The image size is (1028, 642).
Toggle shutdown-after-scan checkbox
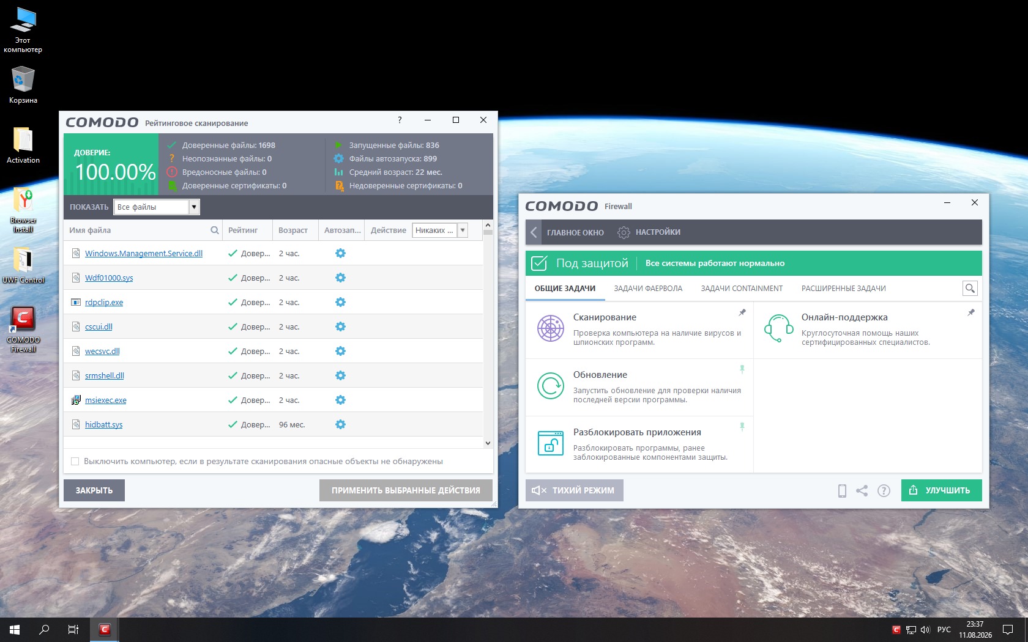coord(75,462)
